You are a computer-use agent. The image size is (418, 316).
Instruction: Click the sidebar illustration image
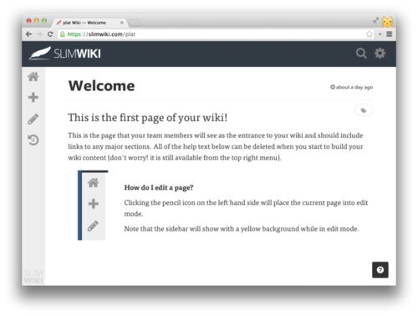coord(93,205)
